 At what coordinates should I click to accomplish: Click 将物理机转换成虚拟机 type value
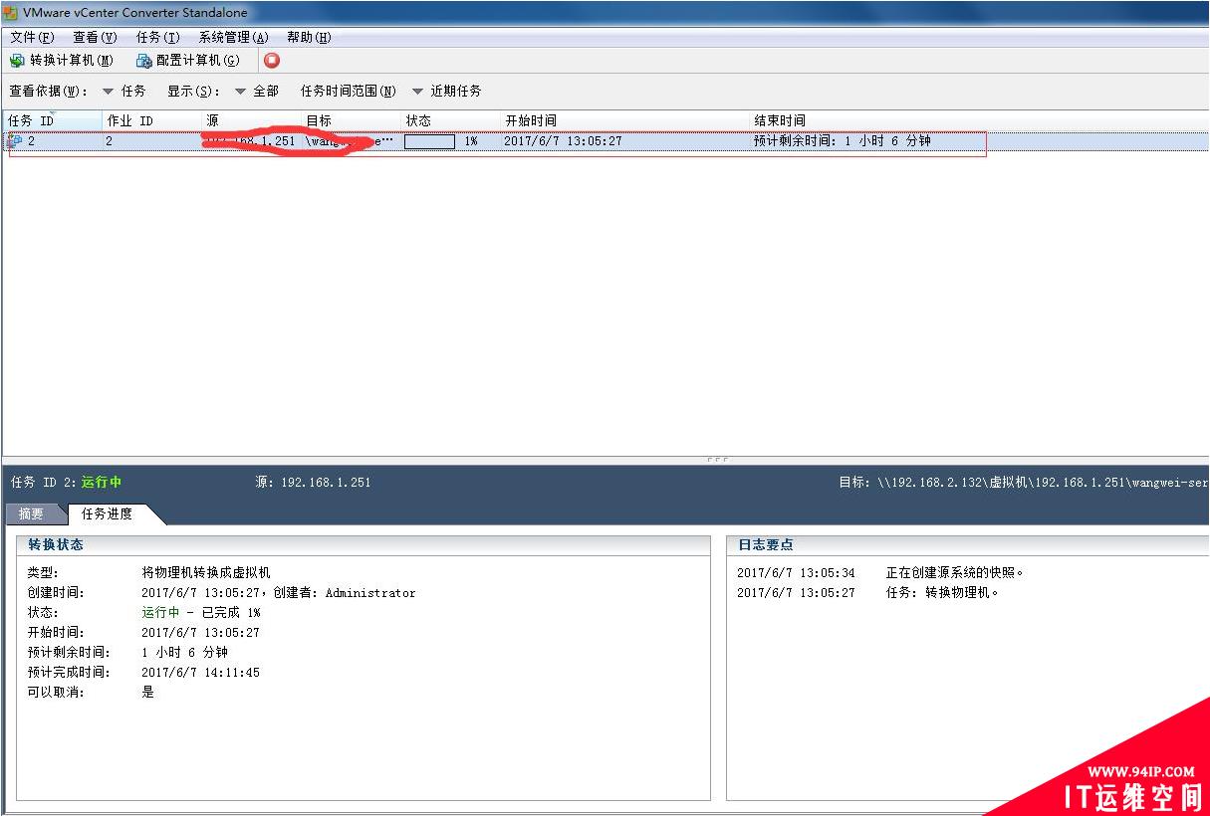coord(206,573)
